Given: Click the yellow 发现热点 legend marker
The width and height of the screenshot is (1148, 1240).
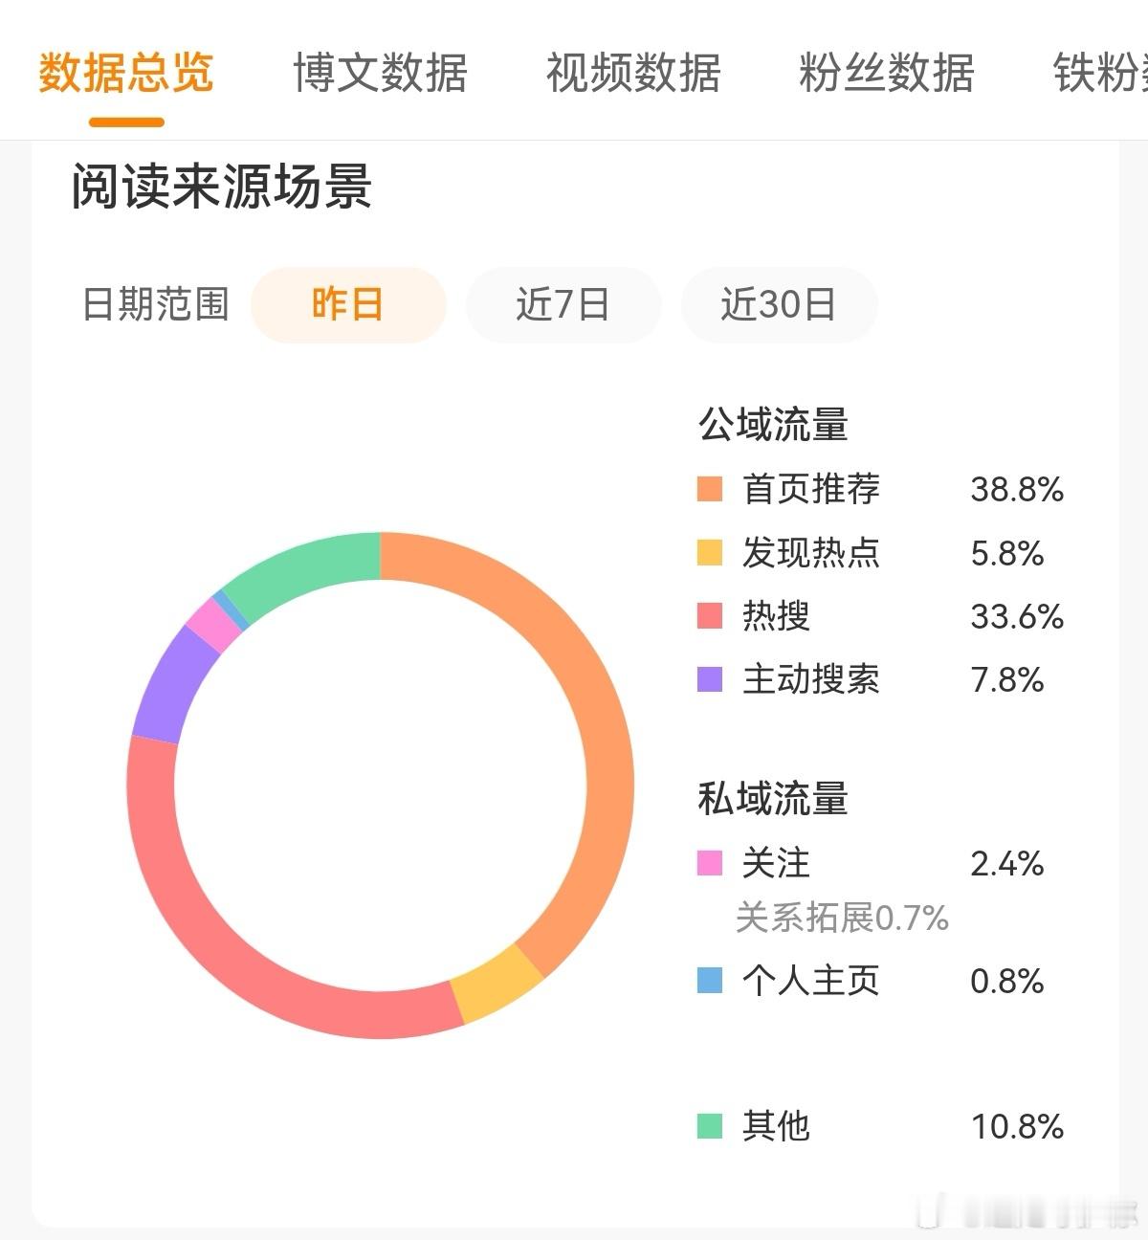Looking at the screenshot, I should point(708,553).
